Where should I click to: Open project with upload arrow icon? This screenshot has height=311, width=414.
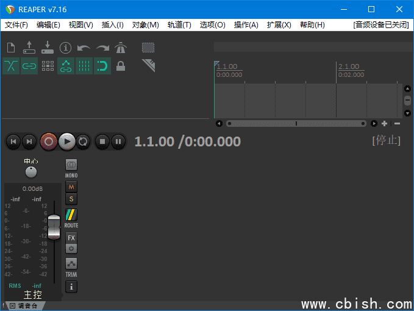coord(29,47)
